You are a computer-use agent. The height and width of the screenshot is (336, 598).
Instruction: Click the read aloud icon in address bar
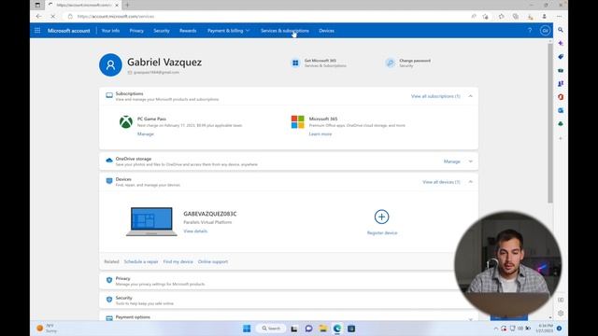474,17
